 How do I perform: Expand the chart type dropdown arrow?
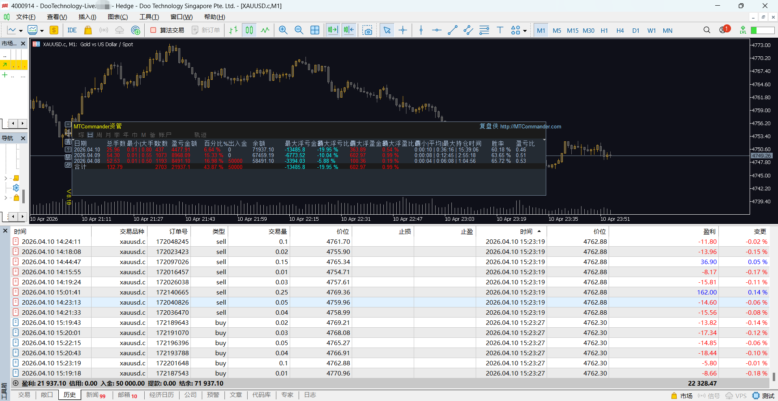point(21,31)
